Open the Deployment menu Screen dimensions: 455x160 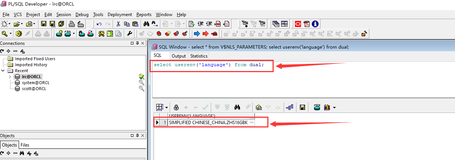[120, 15]
